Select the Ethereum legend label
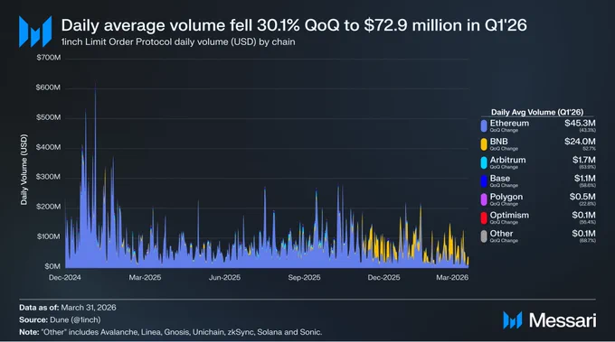 509,124
